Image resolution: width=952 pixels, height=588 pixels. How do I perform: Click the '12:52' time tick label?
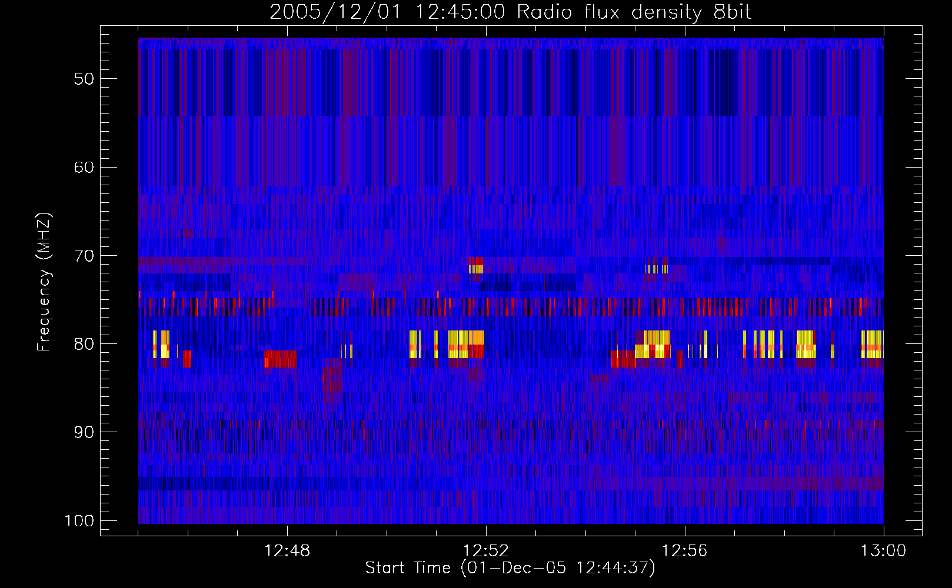click(486, 551)
